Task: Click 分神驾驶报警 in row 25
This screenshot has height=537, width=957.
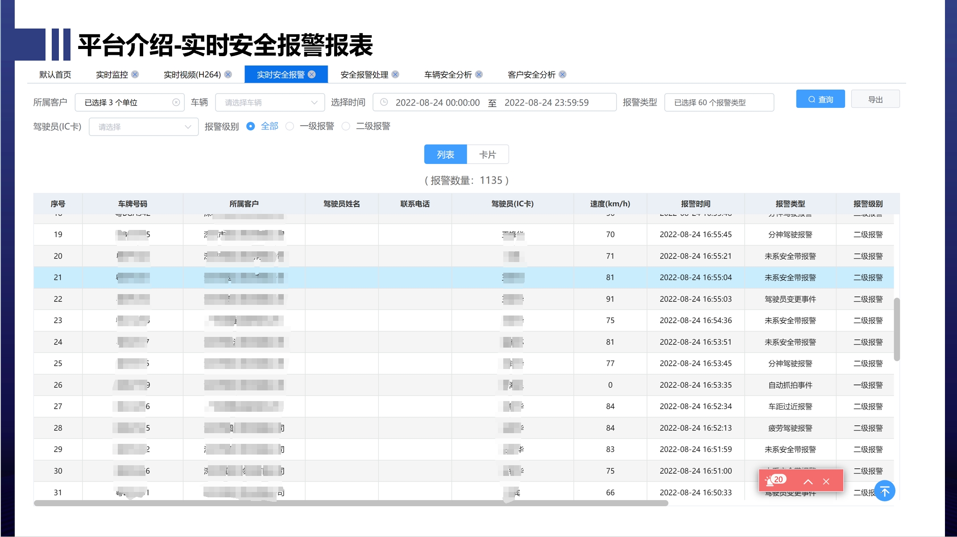Action: click(790, 363)
